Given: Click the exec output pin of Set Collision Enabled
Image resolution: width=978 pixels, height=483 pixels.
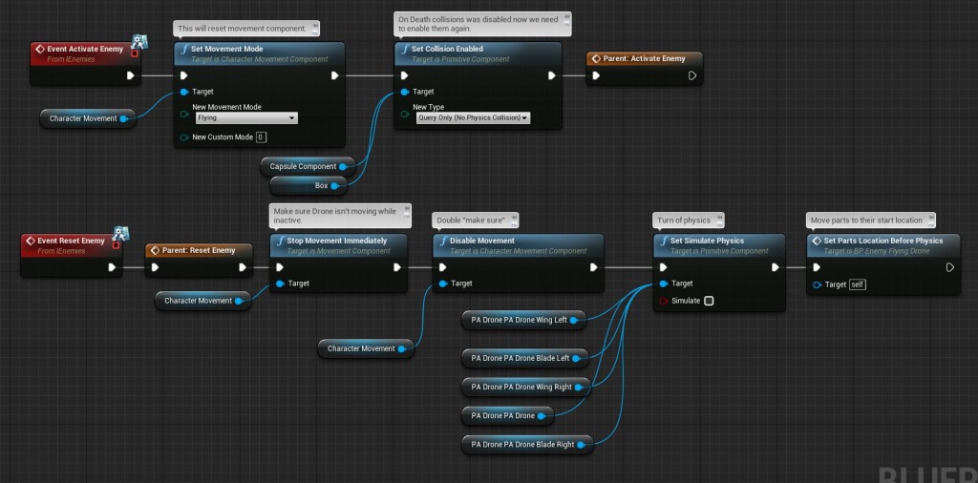Looking at the screenshot, I should pyautogui.click(x=551, y=75).
